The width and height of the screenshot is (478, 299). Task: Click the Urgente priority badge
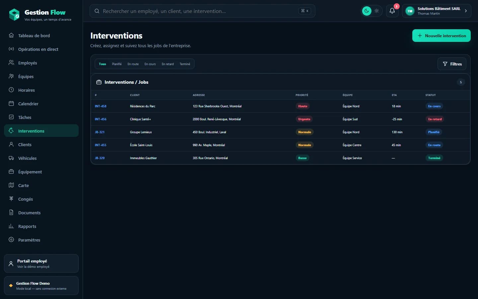pyautogui.click(x=304, y=119)
